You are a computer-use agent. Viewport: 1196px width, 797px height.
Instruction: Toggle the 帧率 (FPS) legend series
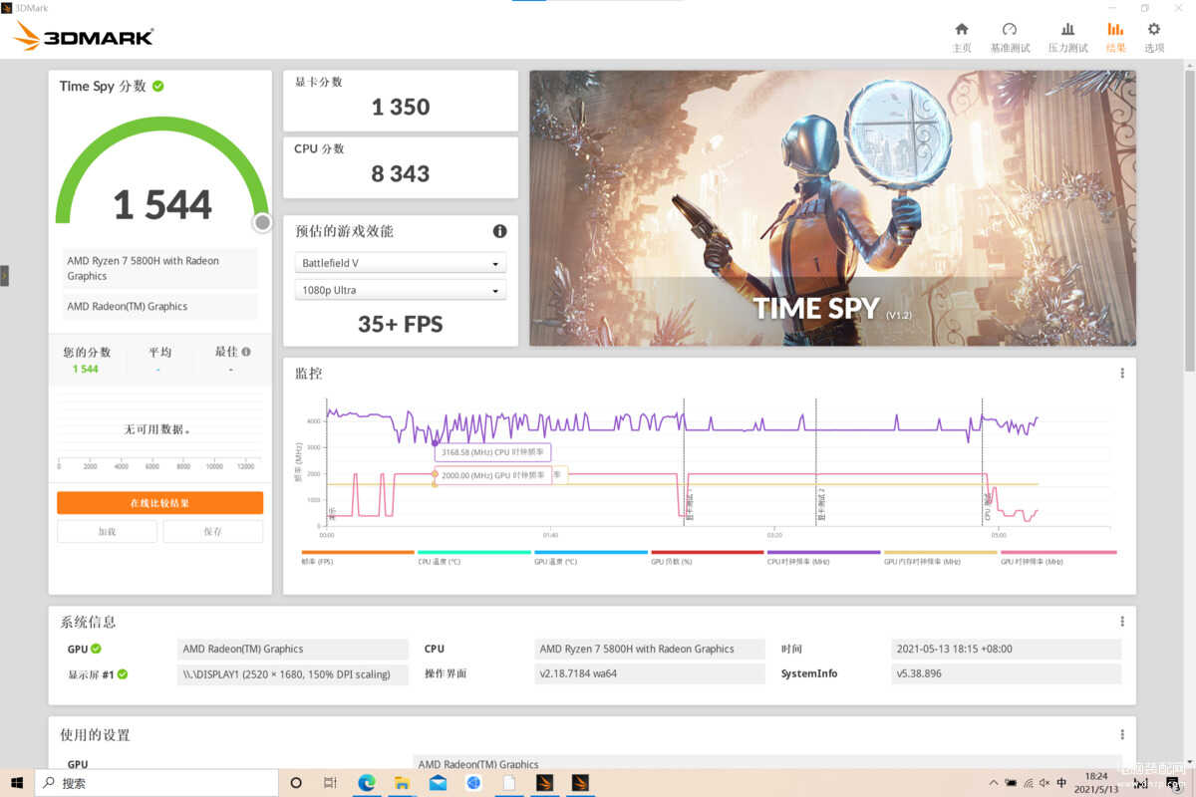pyautogui.click(x=357, y=557)
